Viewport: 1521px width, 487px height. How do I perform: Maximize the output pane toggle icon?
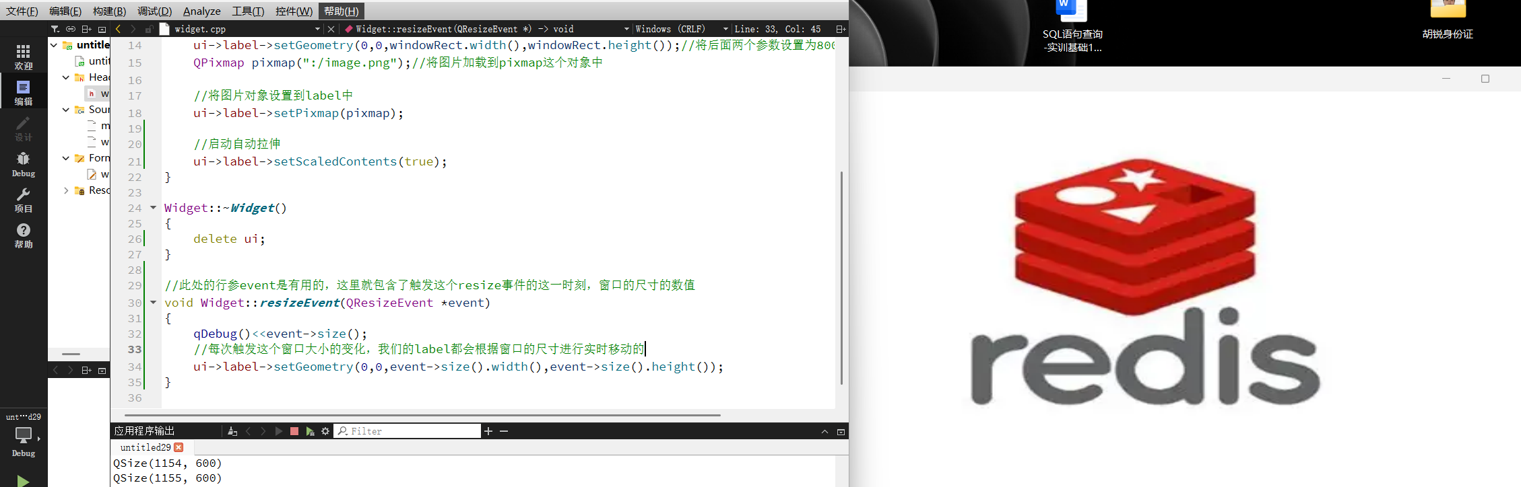click(841, 432)
